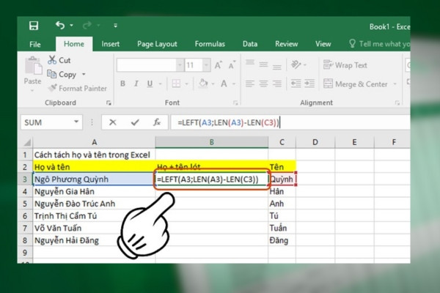The width and height of the screenshot is (440, 293).
Task: Select column B header
Action: tap(212, 142)
